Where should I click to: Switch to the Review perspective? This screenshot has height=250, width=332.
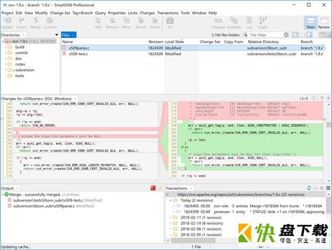pos(324,23)
